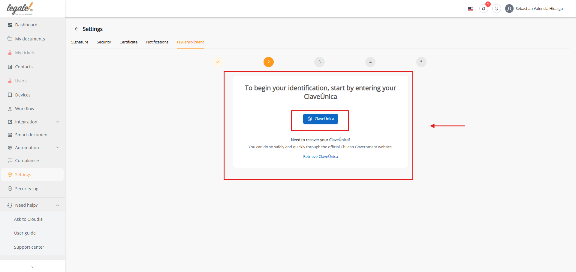The width and height of the screenshot is (576, 272).
Task: Select the FEA enrollment tab
Action: click(x=190, y=42)
